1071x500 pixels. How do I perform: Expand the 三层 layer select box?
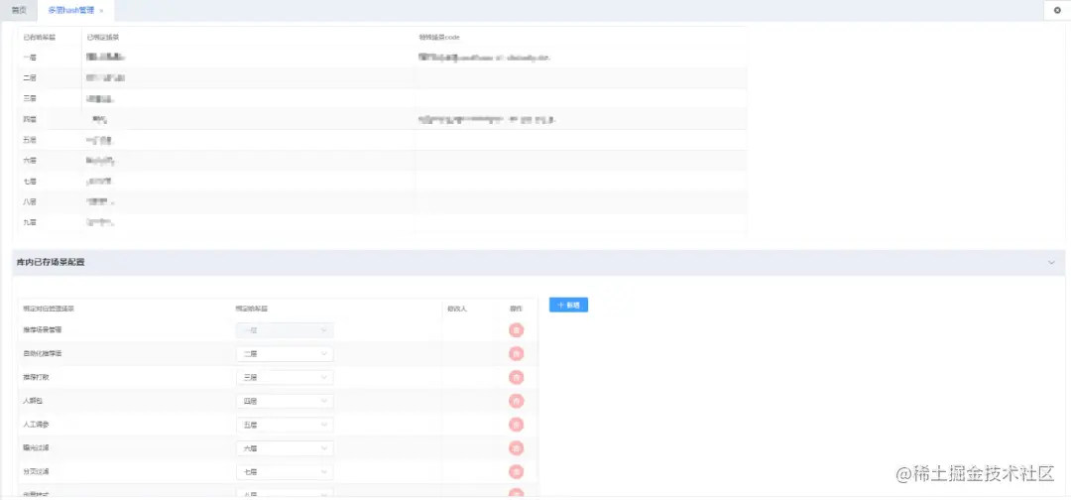pyautogui.click(x=285, y=377)
